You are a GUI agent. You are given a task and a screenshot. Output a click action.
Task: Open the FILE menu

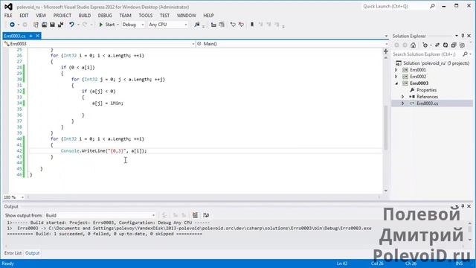click(8, 15)
